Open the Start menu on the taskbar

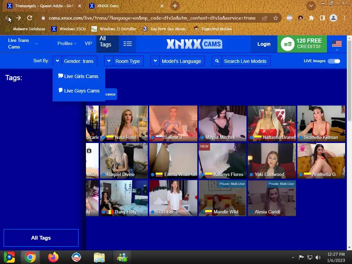coord(9,257)
